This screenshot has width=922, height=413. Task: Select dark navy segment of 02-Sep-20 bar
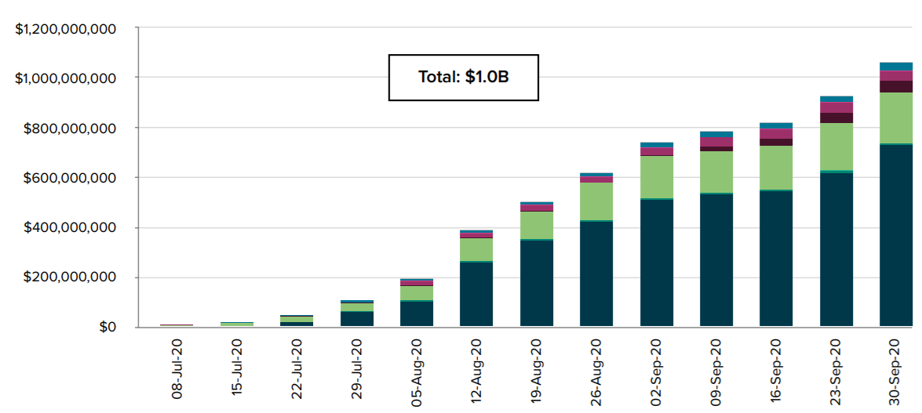pyautogui.click(x=657, y=263)
